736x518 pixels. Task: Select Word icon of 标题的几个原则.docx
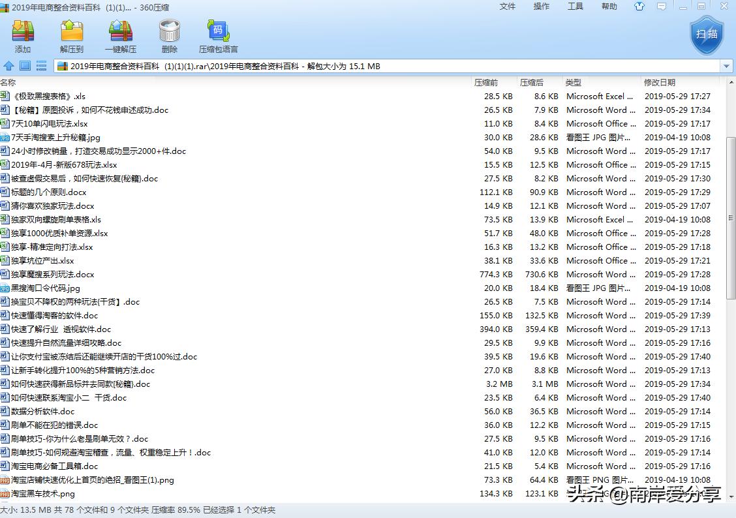click(x=5, y=192)
